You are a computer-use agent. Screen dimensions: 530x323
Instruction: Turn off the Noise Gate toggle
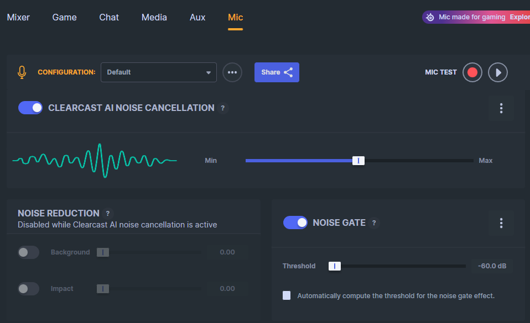(295, 223)
